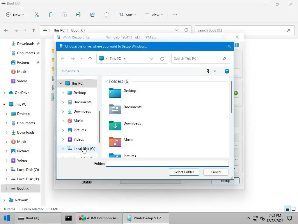Open the Sort dropdown
This screenshot has width=298, height=224.
click(x=127, y=15)
